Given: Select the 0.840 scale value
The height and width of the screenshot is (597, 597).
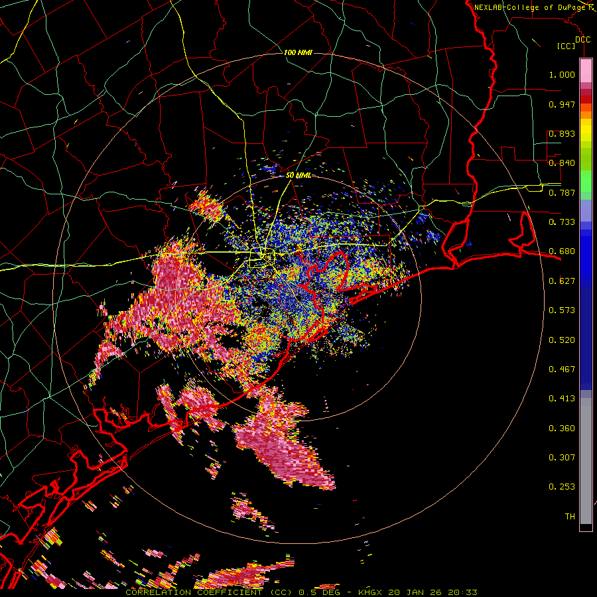Looking at the screenshot, I should coord(562,163).
